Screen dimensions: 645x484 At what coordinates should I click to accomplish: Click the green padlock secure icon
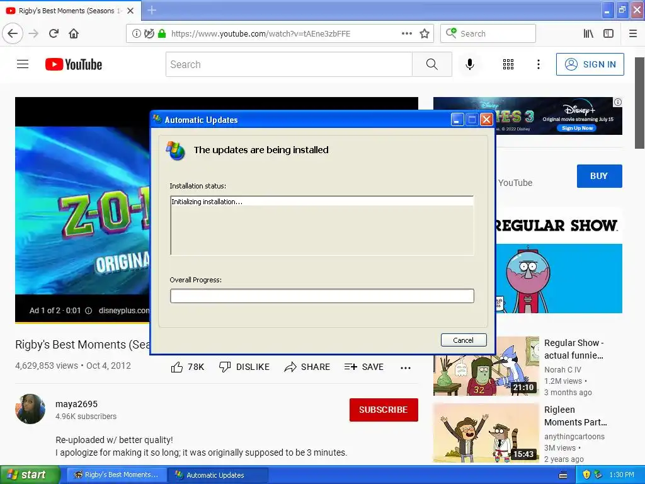point(162,33)
